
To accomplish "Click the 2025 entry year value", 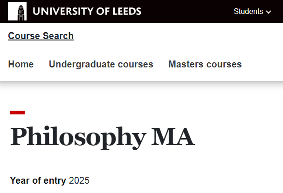I will pyautogui.click(x=79, y=180).
